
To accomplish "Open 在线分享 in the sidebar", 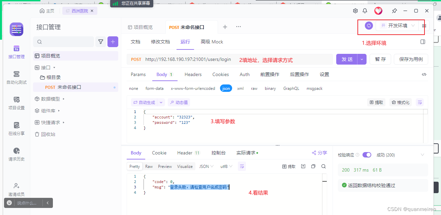I will click(x=17, y=129).
